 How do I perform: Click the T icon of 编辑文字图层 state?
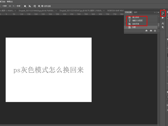(x=130, y=20)
